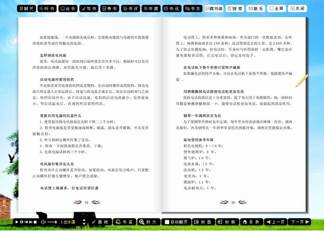Click the 书讯 book news button

pyautogui.click(x=172, y=9)
